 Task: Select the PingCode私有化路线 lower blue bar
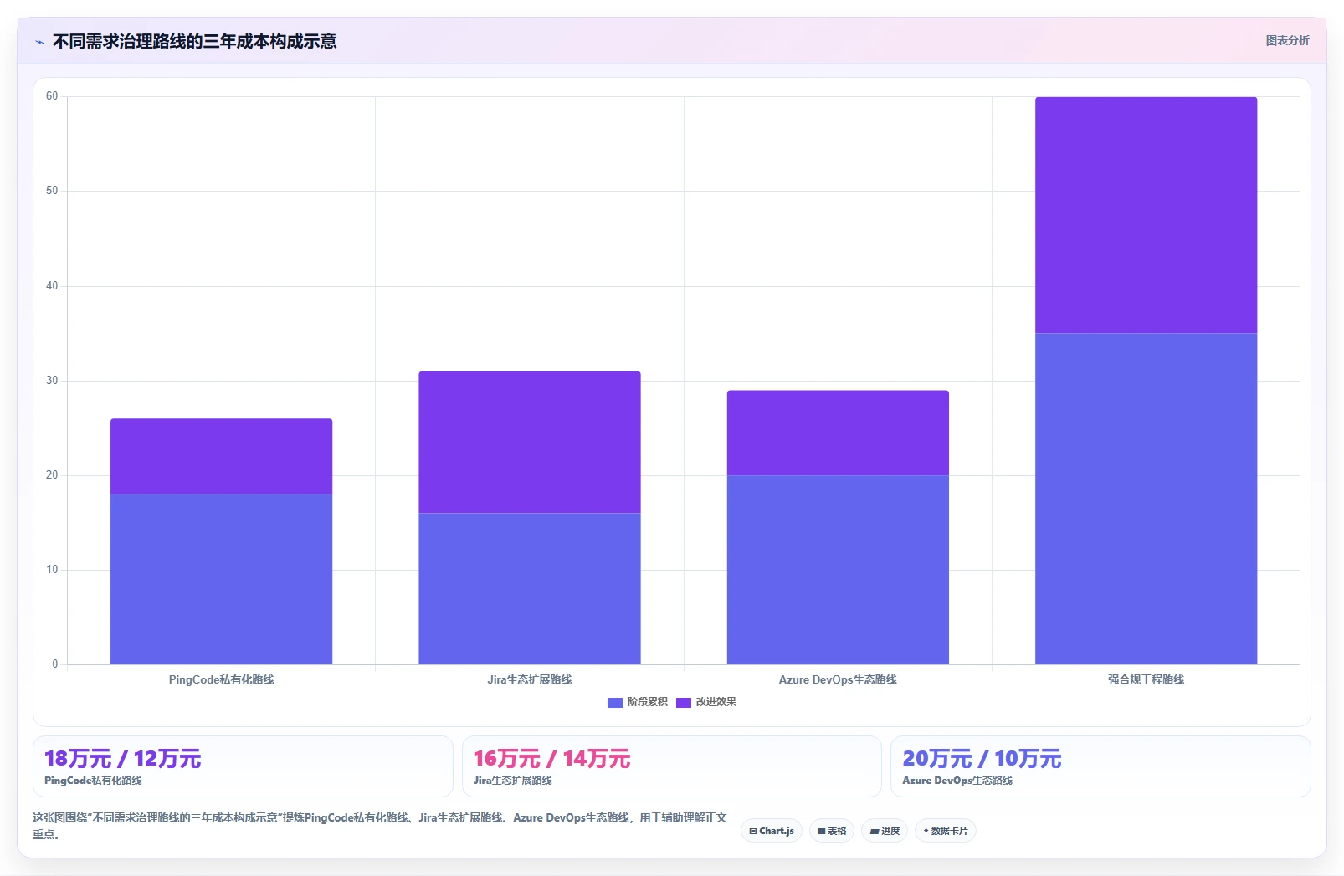click(221, 579)
